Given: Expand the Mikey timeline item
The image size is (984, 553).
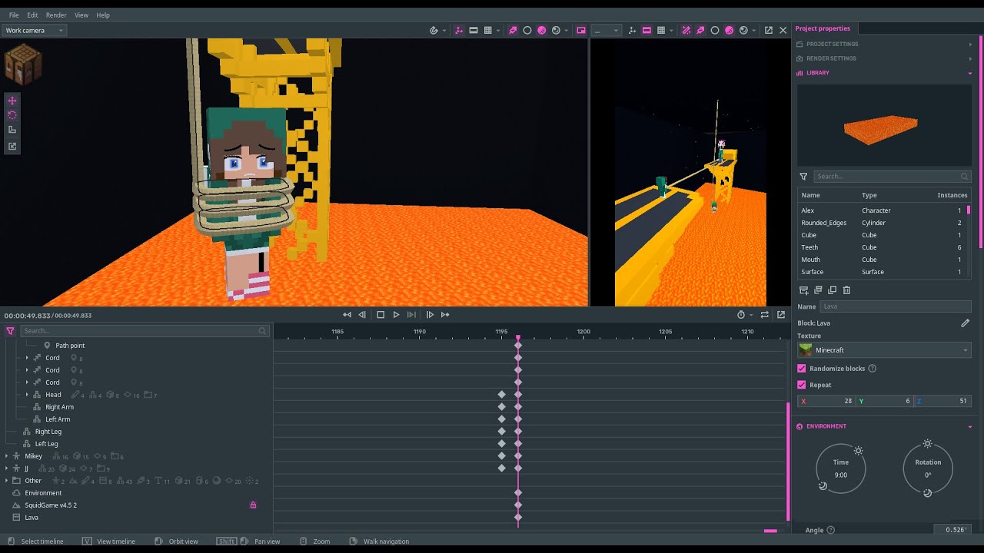Looking at the screenshot, I should (7, 456).
